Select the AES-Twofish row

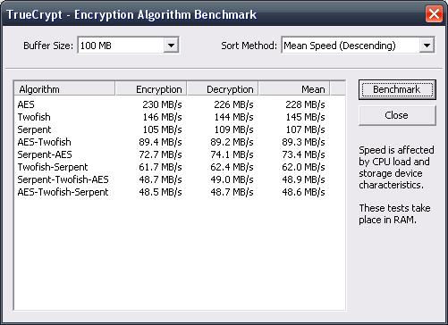coord(171,142)
